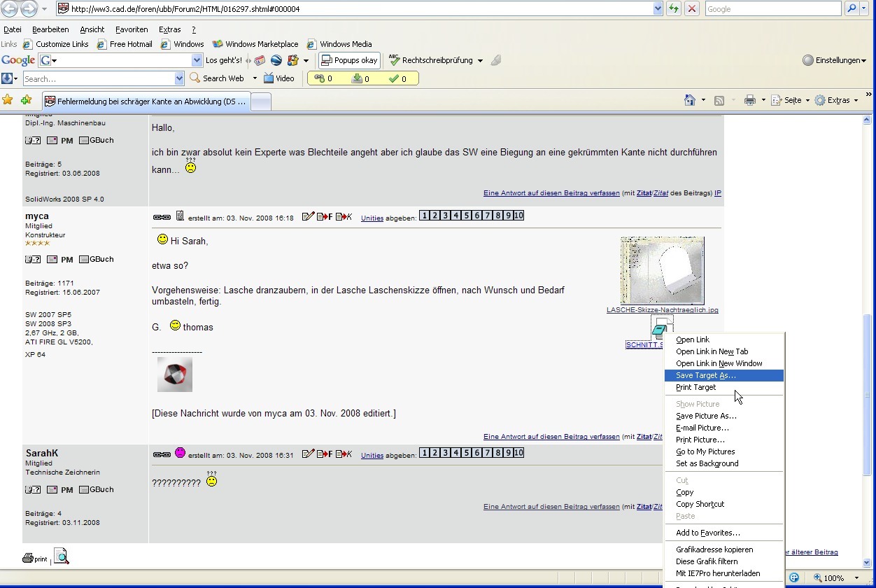
Task: Click the page's vertical scrollbar thumb
Action: point(868,393)
